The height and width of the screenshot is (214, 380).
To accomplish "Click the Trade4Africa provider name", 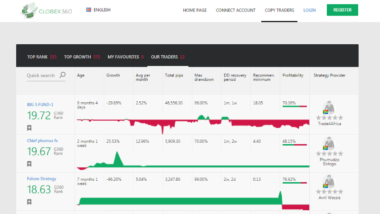I will [x=329, y=124].
